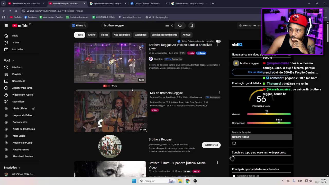The height and width of the screenshot is (185, 329).
Task: Open the YouTube hamburger guide menu
Action: [6, 25]
